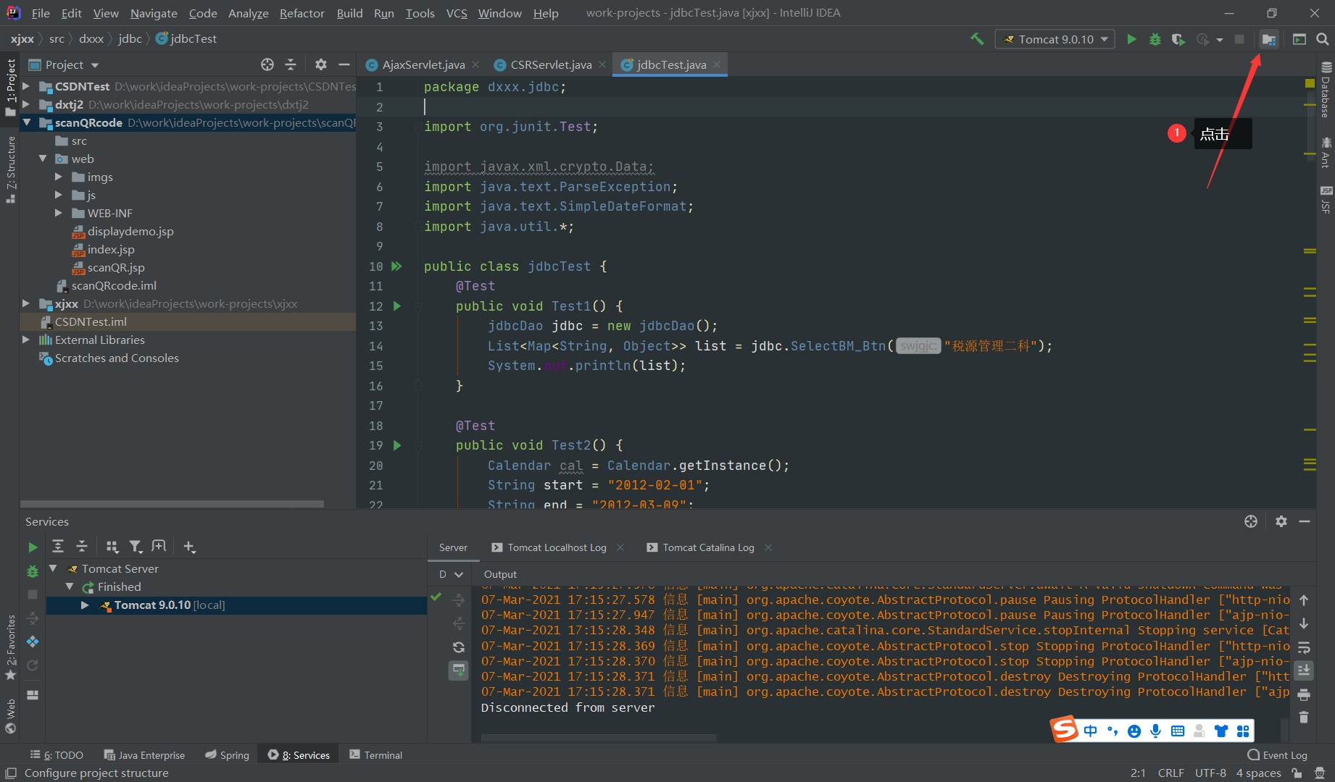Screen dimensions: 1335x782
Task: Open the Refactor menu
Action: coord(301,13)
